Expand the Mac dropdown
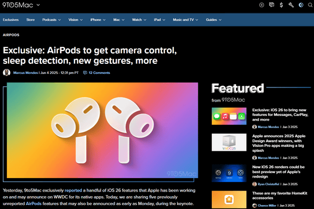This screenshot has width=314, height=209. pos(119,20)
